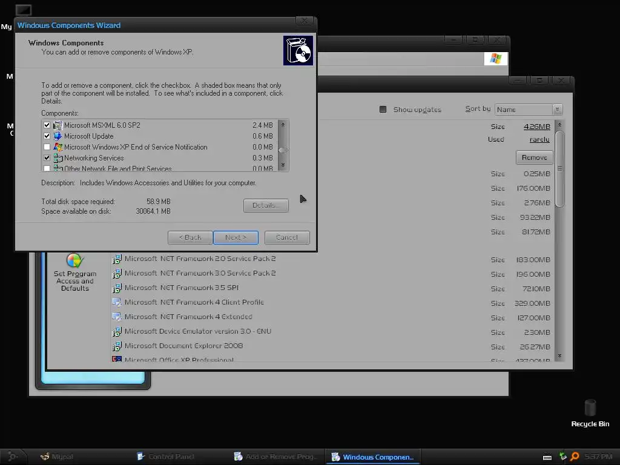620x465 pixels.
Task: Select Microsoft .NET Framework 4 Extended entry
Action: 188,317
